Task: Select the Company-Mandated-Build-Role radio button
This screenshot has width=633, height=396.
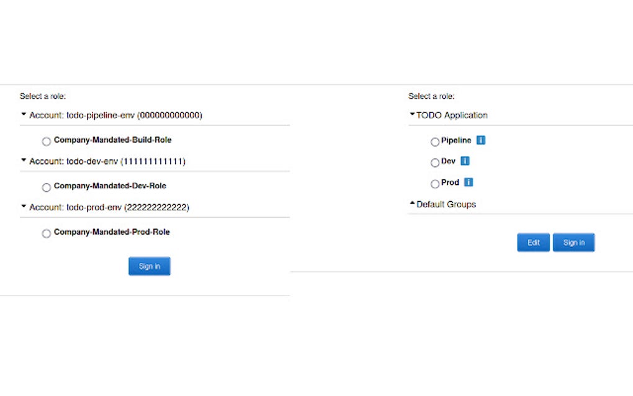Action: pos(46,141)
